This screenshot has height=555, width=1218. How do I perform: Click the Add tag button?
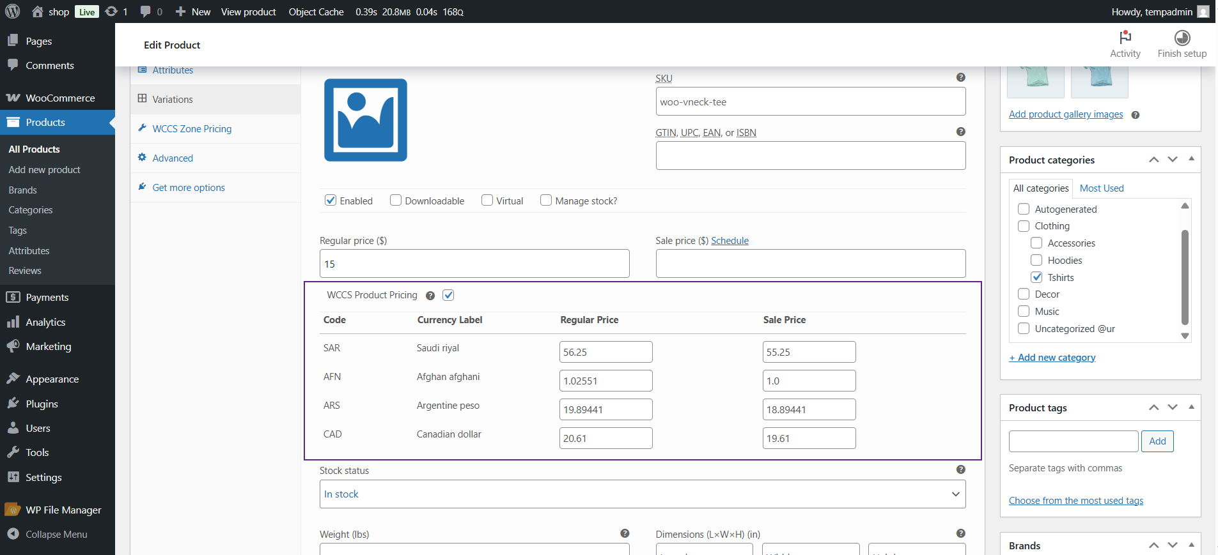coord(1157,441)
